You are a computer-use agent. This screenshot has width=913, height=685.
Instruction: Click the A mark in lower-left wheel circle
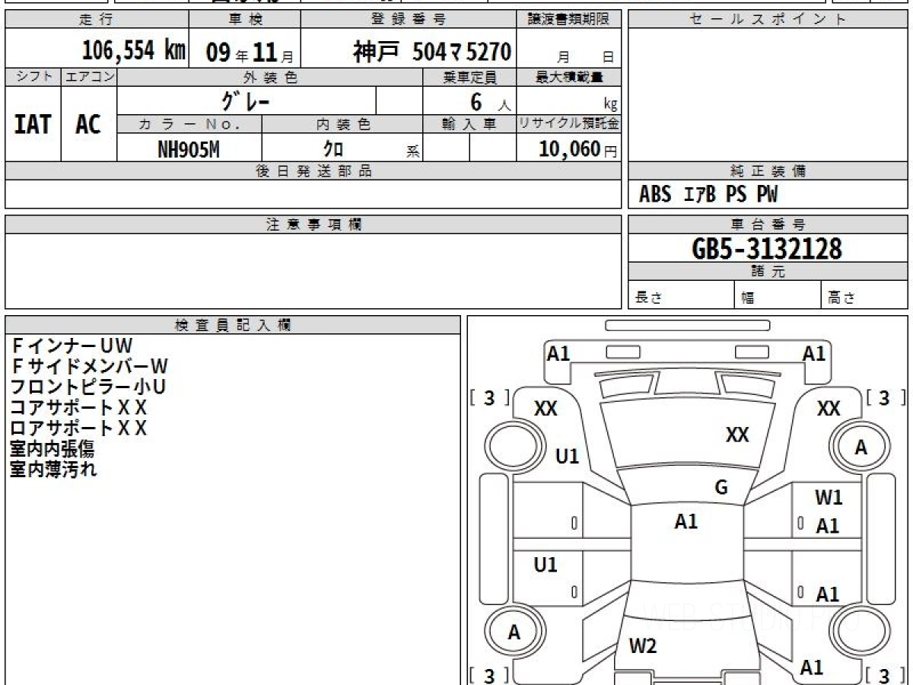[x=514, y=632]
